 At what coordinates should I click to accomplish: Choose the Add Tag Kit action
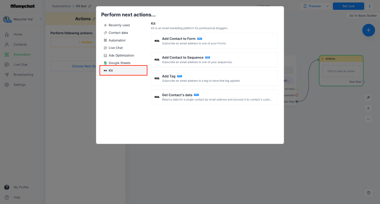coord(214,78)
